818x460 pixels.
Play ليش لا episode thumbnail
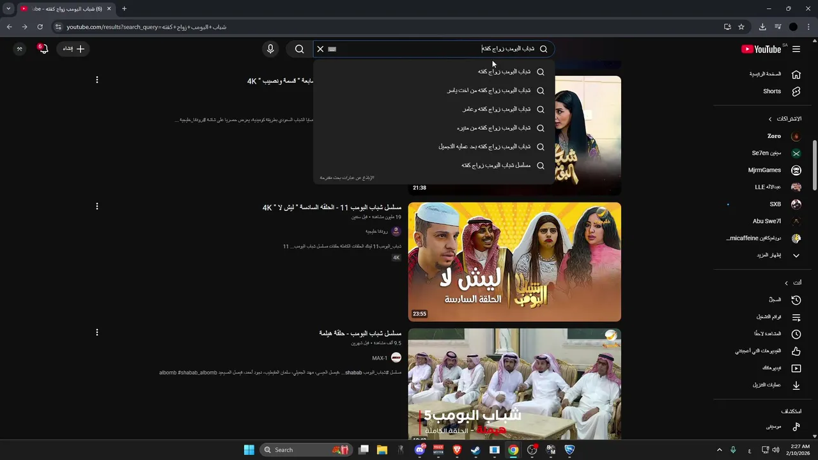[514, 262]
